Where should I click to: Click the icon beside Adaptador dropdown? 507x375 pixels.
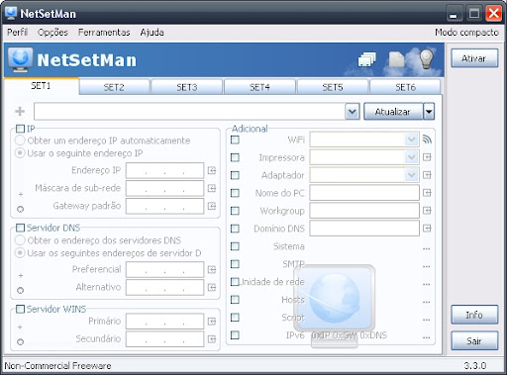coord(427,175)
